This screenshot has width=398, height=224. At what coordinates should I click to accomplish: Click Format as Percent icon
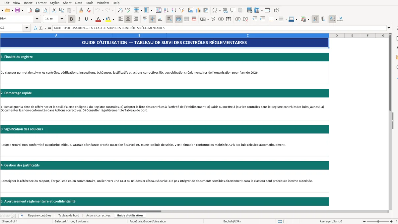tap(213, 19)
